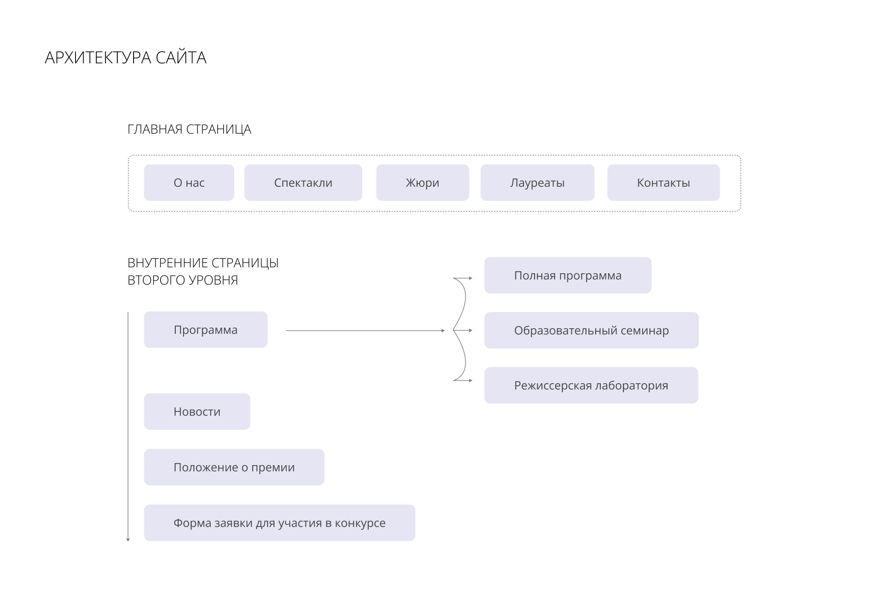
Task: Select the "Программа" page block
Action: pyautogui.click(x=206, y=330)
